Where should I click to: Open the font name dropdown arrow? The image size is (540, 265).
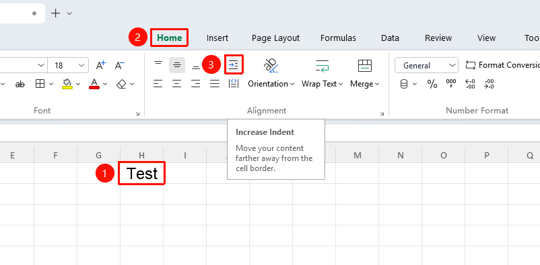pyautogui.click(x=41, y=65)
